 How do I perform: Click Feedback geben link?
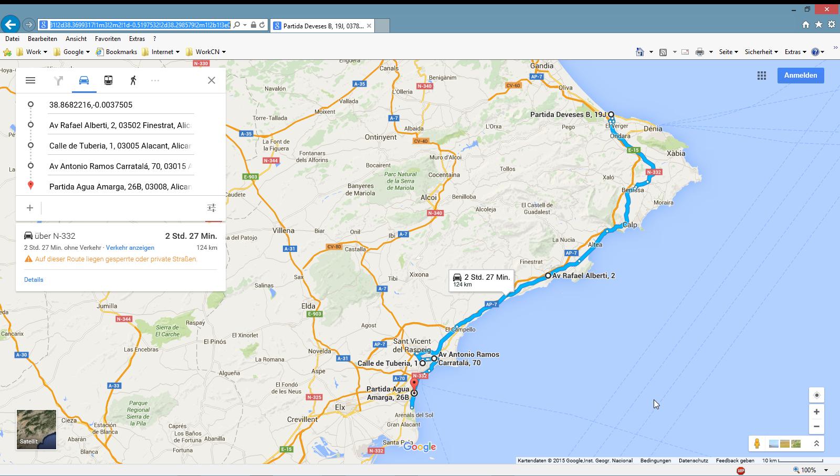pos(735,461)
